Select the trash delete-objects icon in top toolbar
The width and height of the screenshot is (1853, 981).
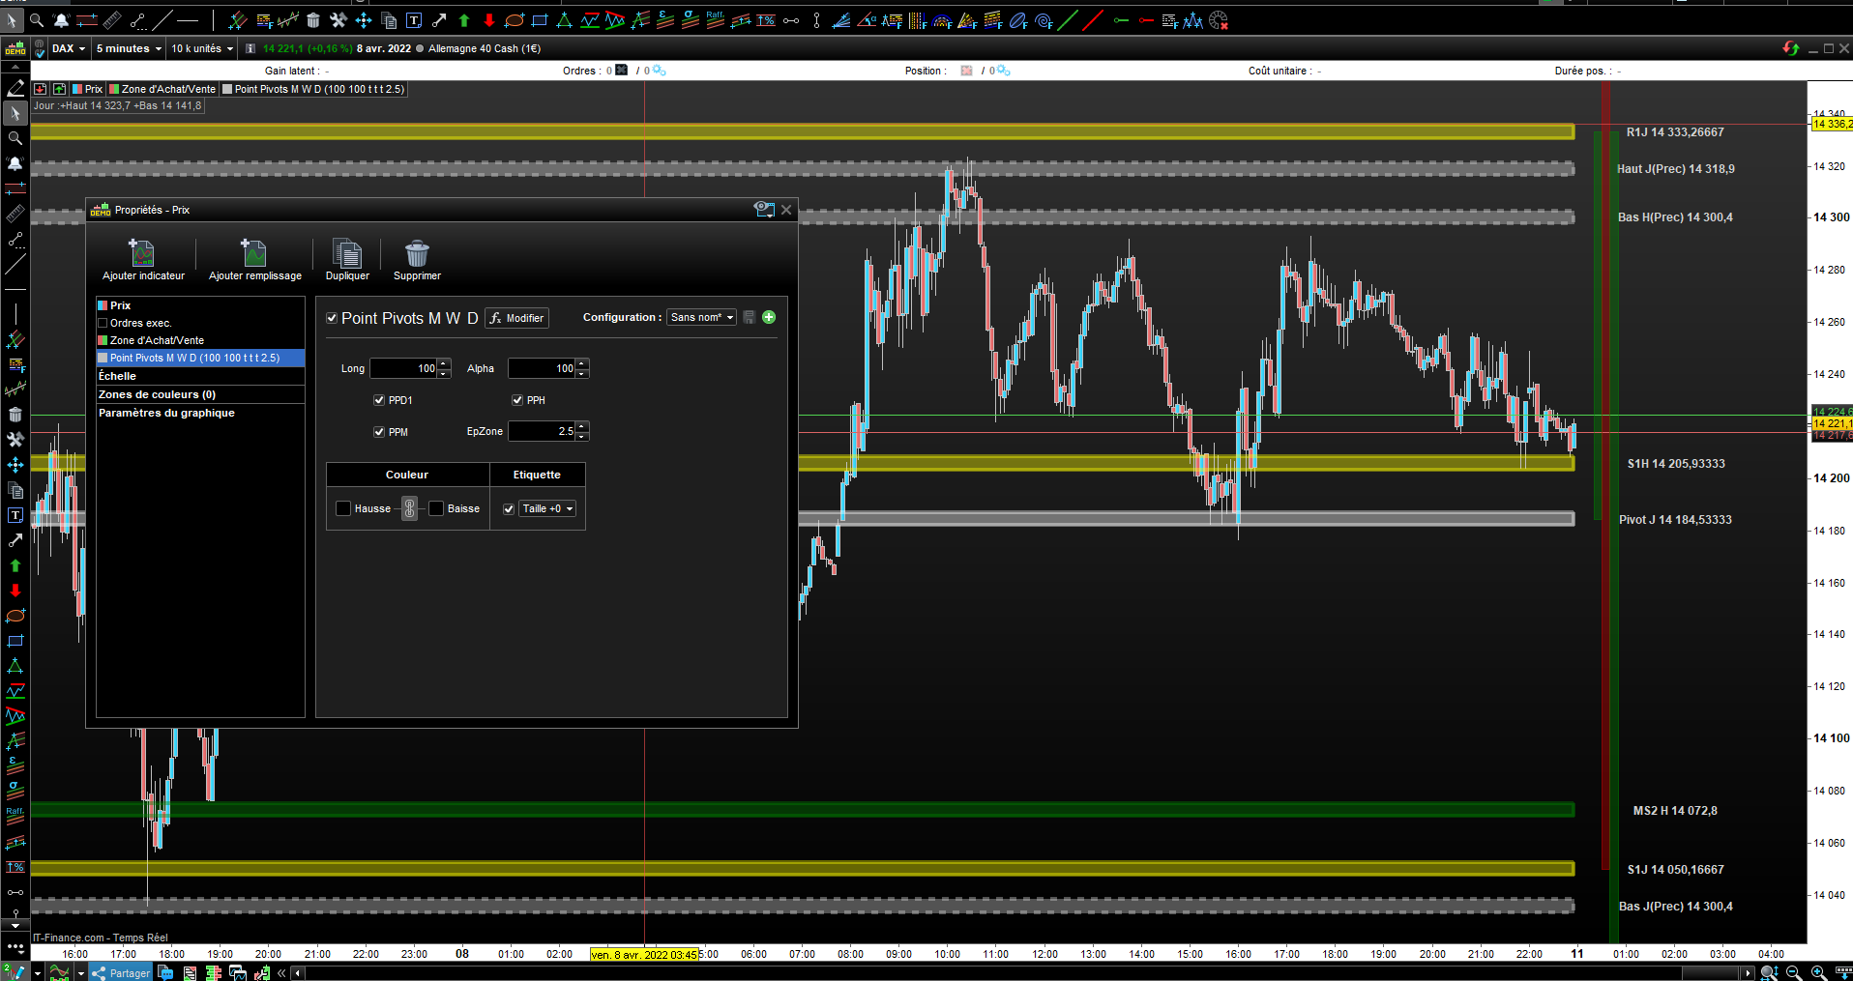click(x=312, y=20)
